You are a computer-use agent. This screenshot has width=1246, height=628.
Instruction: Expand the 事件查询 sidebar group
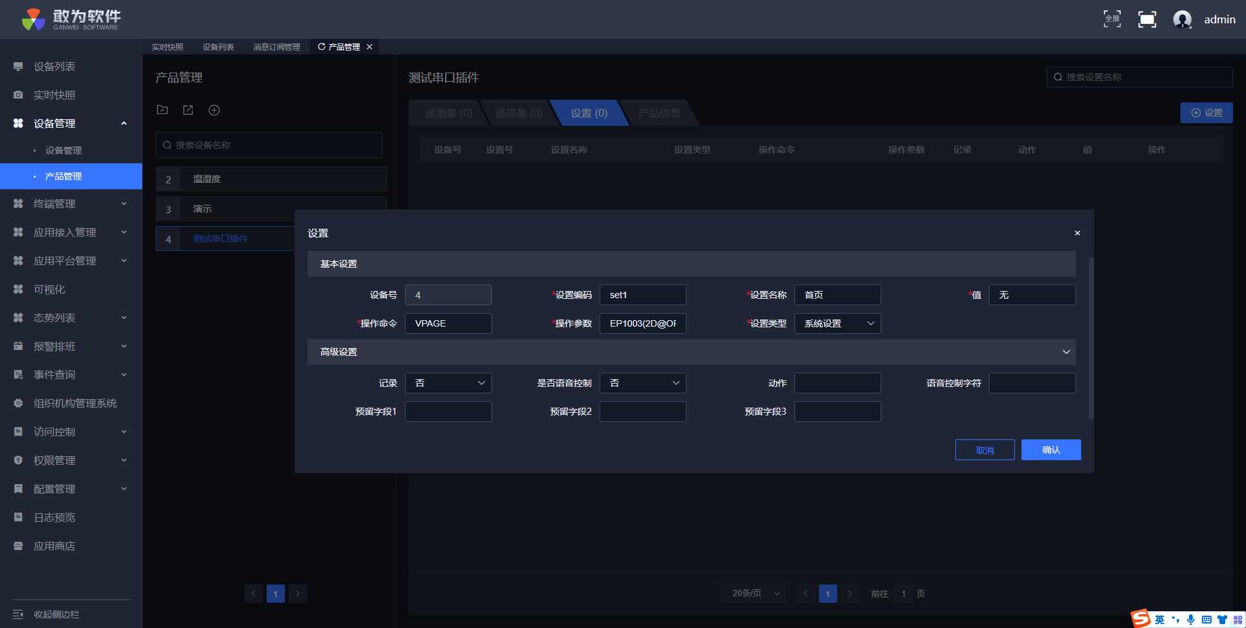[124, 375]
